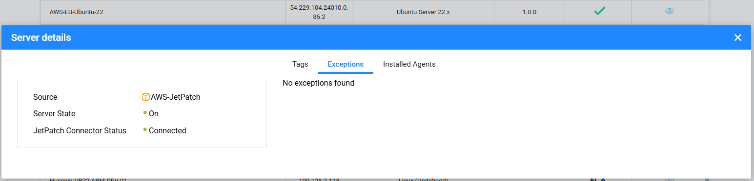Click the green checkmark in the server row

point(599,11)
